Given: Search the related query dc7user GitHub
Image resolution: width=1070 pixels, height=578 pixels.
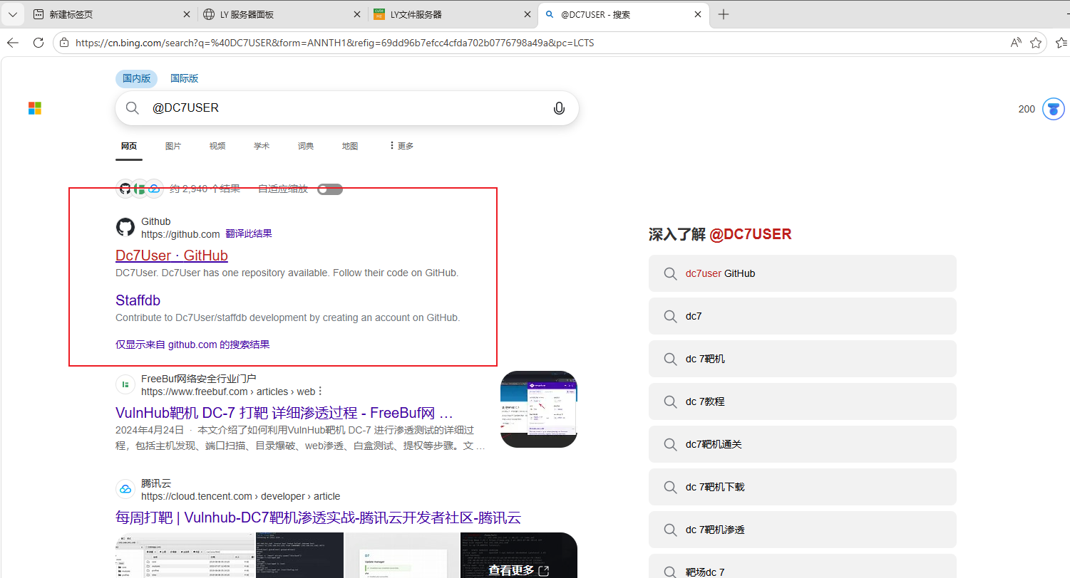Looking at the screenshot, I should (803, 273).
